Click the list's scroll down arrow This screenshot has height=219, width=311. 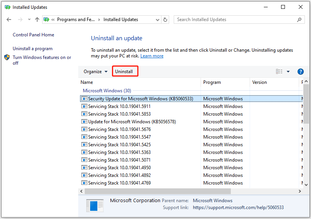(306, 185)
